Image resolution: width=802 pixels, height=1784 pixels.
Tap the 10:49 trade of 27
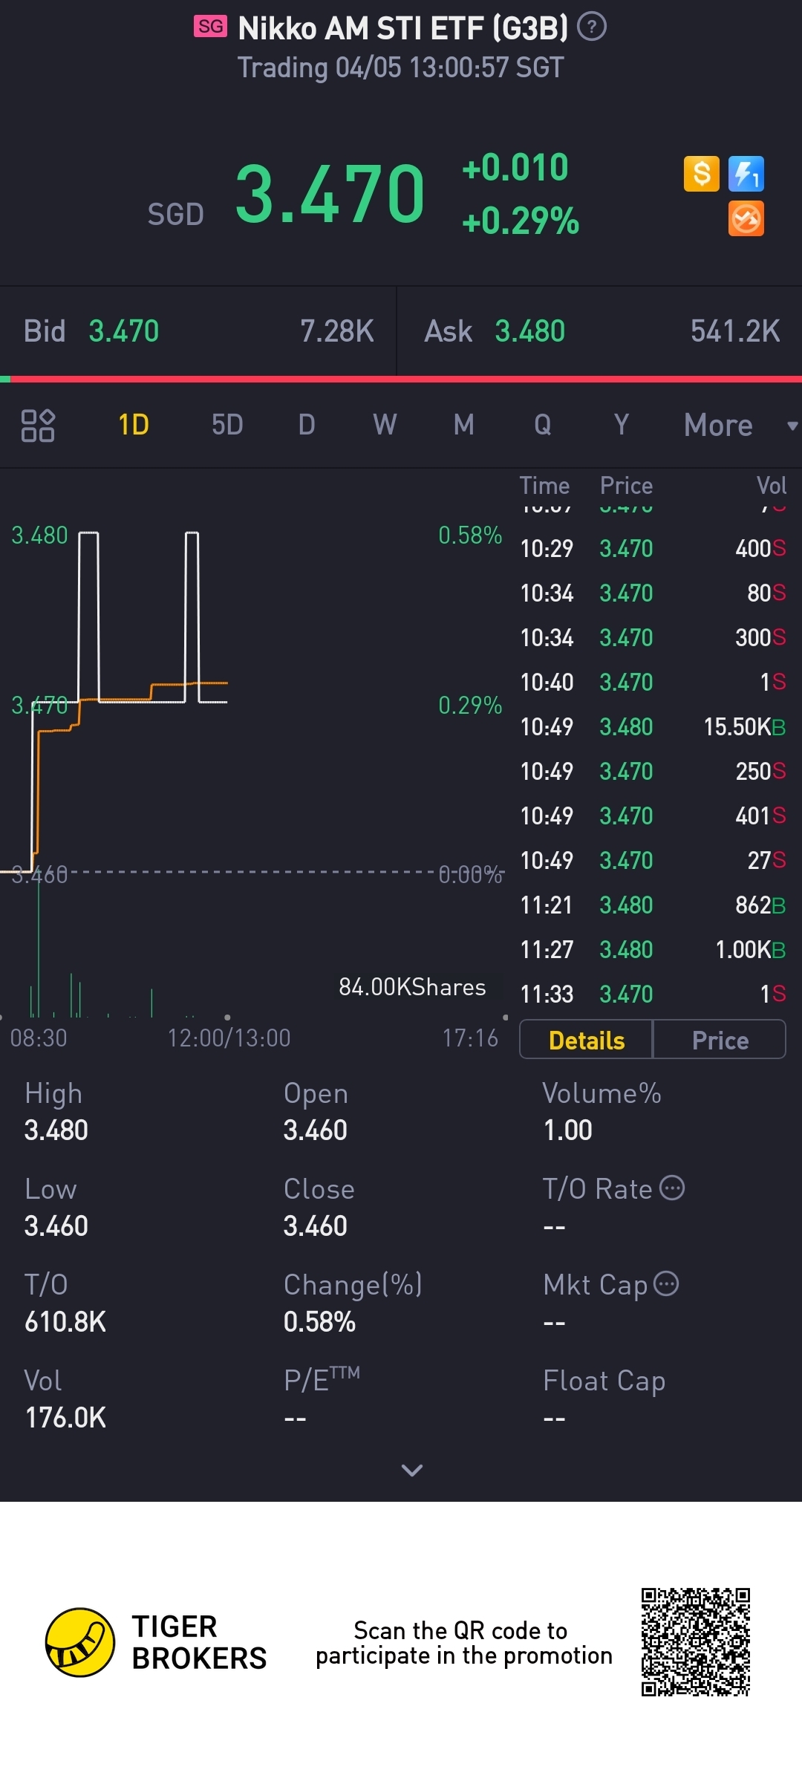point(653,860)
